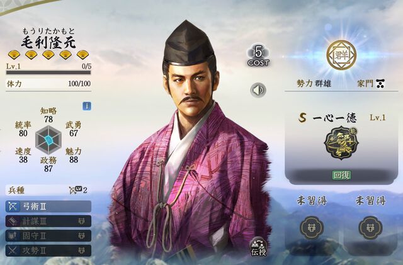Open the blue info icon beside stats
This screenshot has height=265, width=403.
[x=87, y=106]
